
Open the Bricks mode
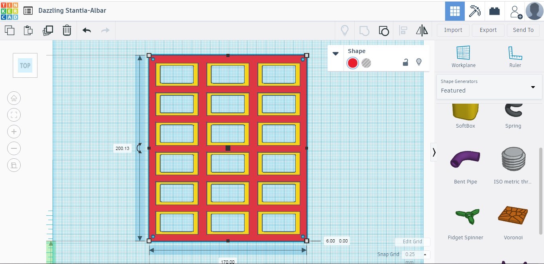(x=495, y=11)
